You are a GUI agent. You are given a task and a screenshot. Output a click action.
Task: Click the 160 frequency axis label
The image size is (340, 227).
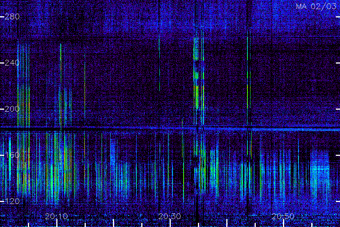tap(12, 155)
